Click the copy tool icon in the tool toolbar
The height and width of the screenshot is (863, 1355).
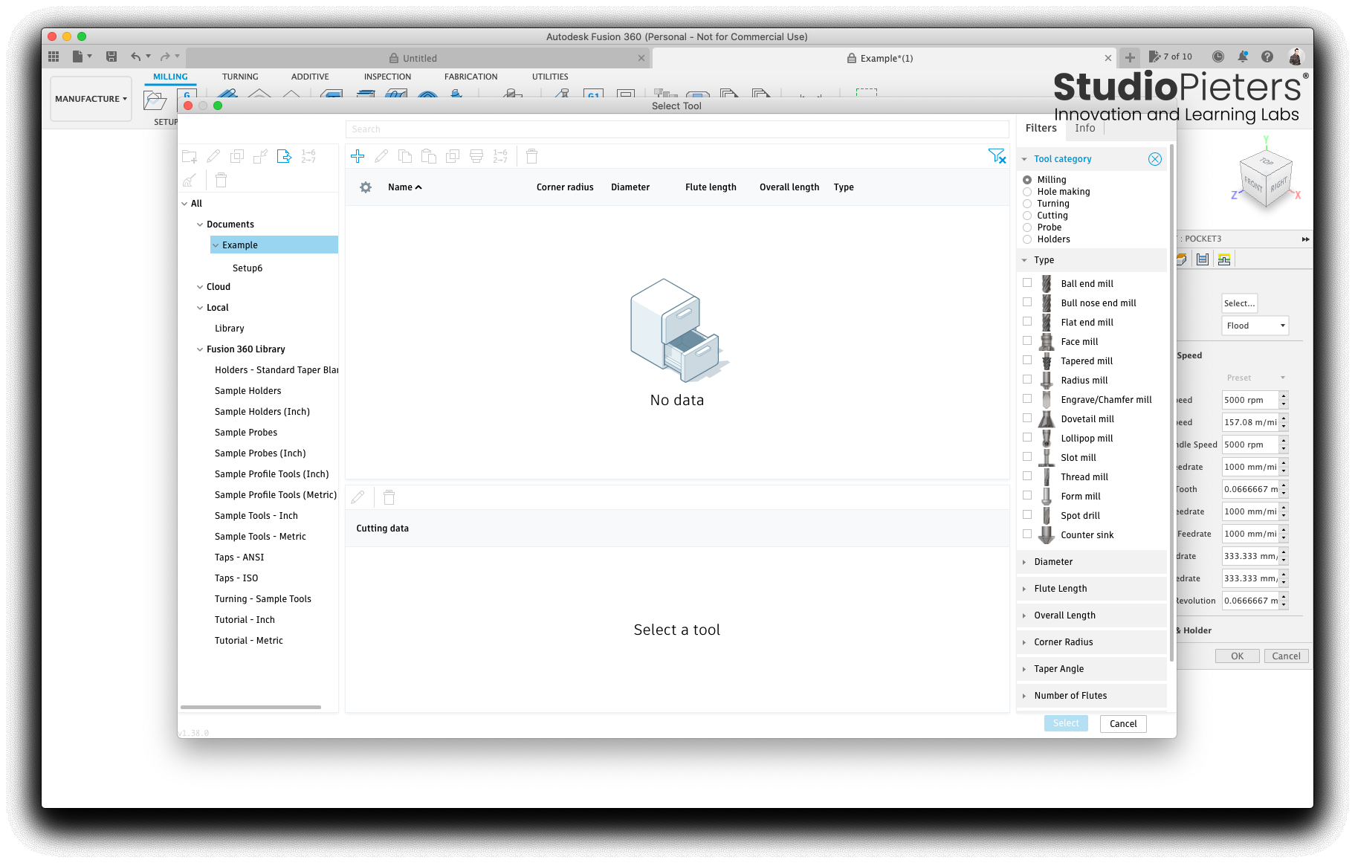(405, 156)
